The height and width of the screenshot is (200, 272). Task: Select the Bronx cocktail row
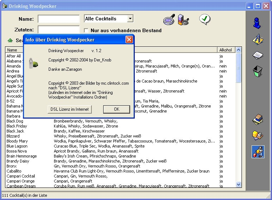coord(120,166)
